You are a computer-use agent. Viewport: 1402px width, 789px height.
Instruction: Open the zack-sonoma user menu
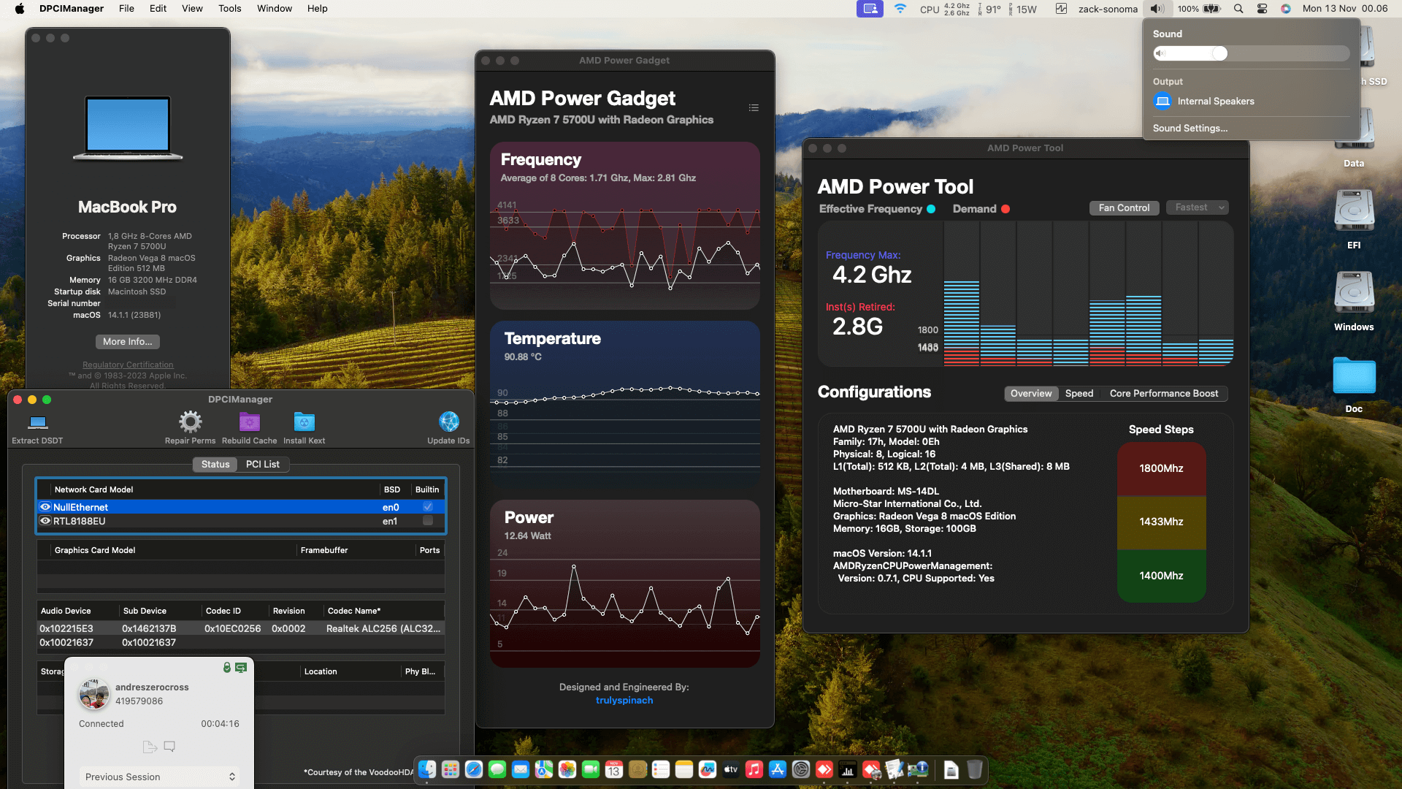pyautogui.click(x=1108, y=9)
